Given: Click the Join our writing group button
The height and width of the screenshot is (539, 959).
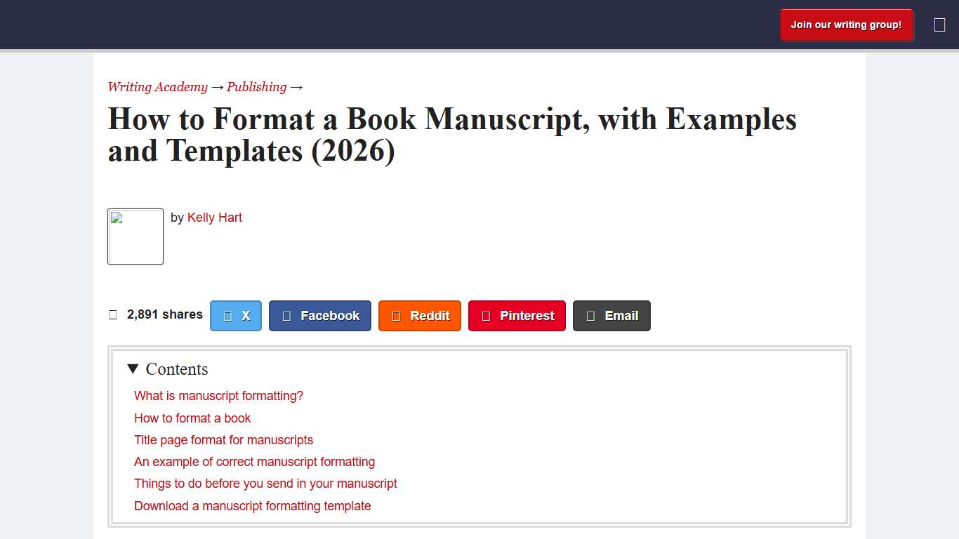Looking at the screenshot, I should [x=847, y=25].
